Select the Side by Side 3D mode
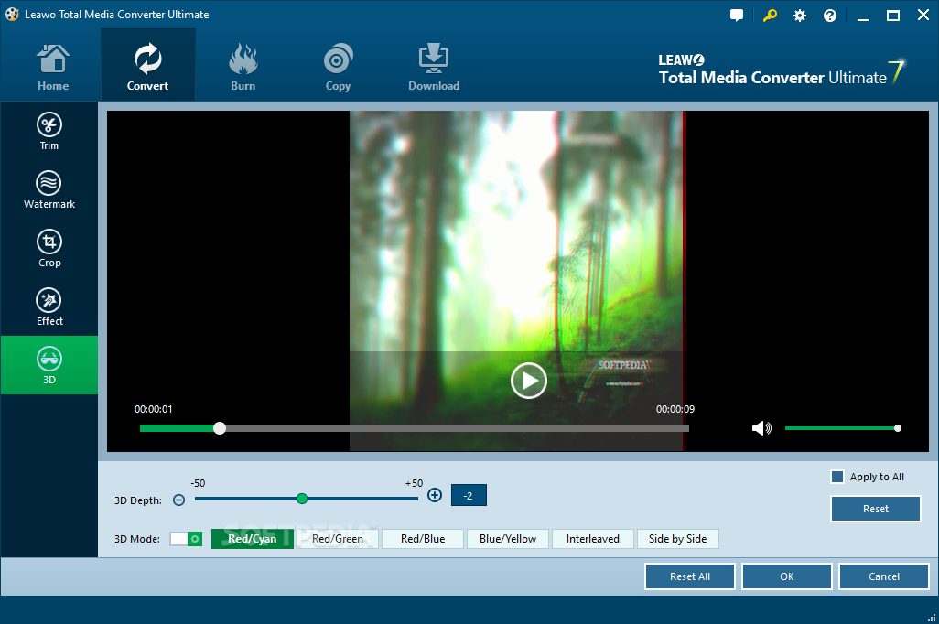Image resolution: width=939 pixels, height=624 pixels. (678, 539)
